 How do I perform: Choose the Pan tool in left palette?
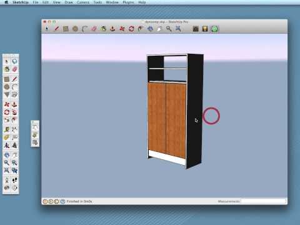click(x=14, y=155)
